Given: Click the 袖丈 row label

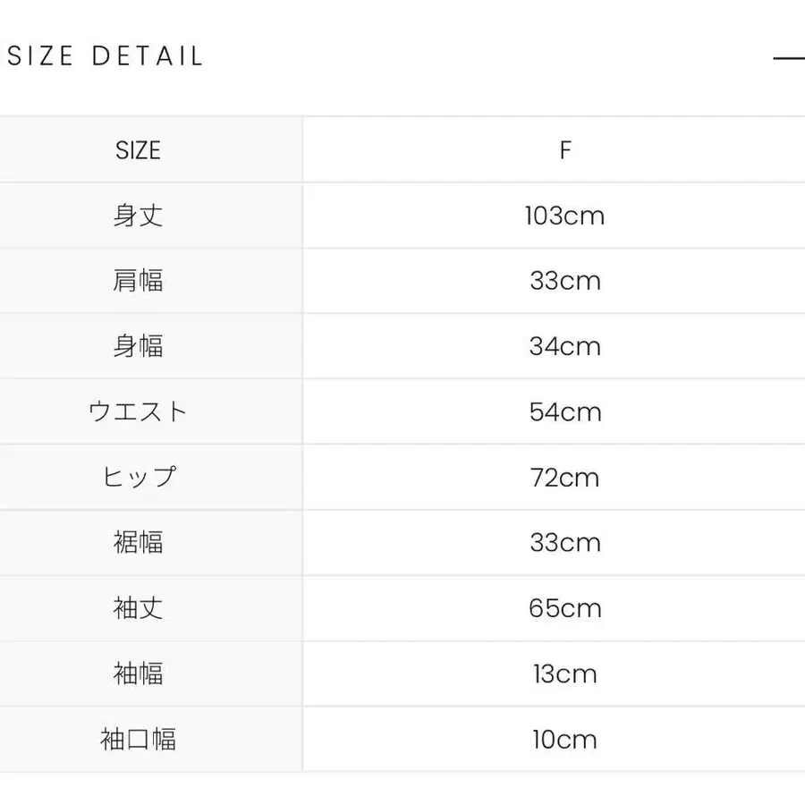Looking at the screenshot, I should 138,608.
